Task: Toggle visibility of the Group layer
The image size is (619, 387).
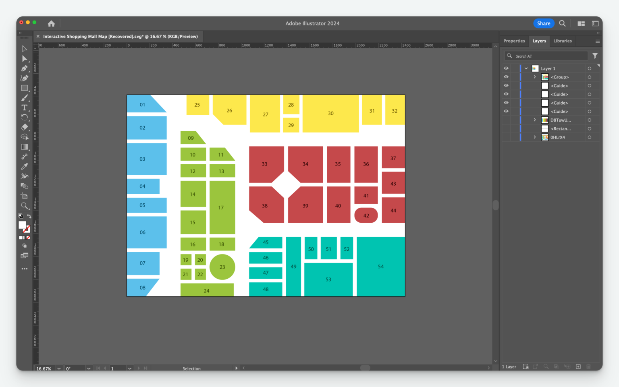Action: coord(506,77)
